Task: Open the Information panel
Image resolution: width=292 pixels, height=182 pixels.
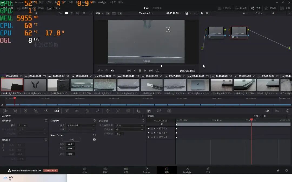Action: pos(287,111)
